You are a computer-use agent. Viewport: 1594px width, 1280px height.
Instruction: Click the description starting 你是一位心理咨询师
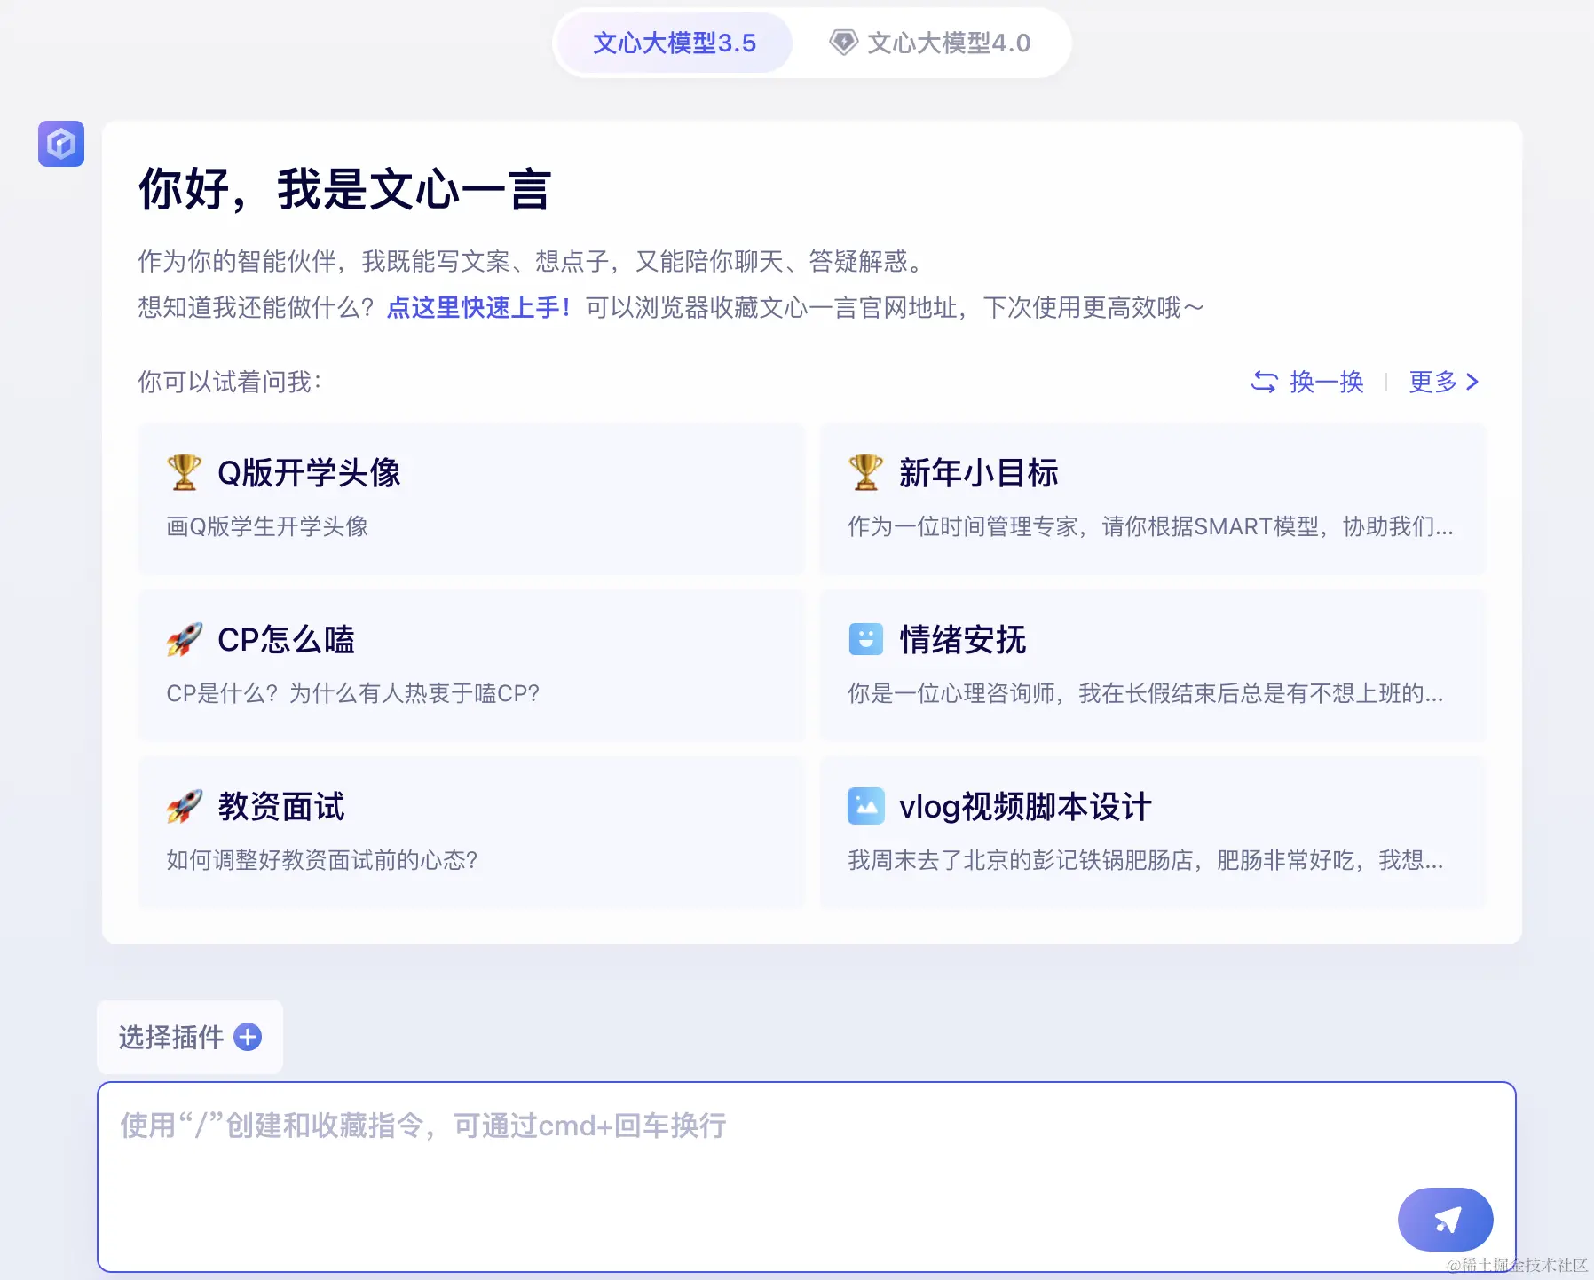(1146, 693)
